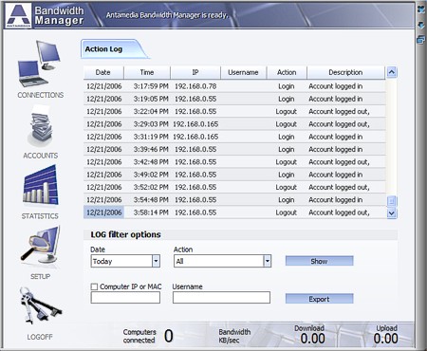Click the log scroll down arrow

point(392,213)
